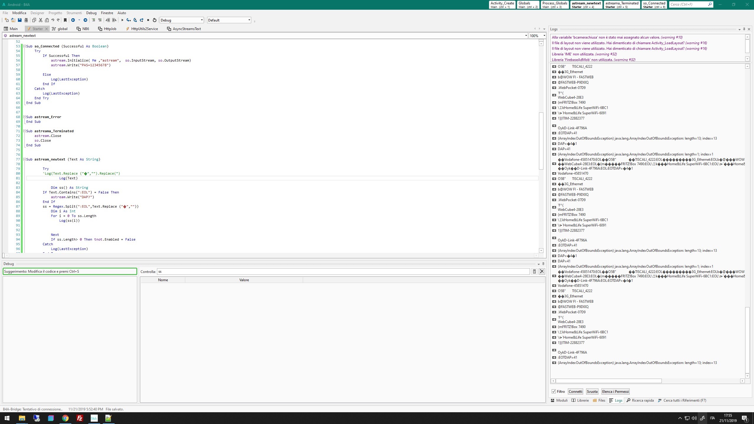Open the Debug build configuration dropdown
This screenshot has width=754, height=424.
(x=202, y=20)
